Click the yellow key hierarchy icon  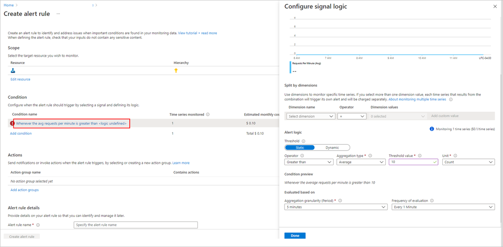(x=176, y=71)
